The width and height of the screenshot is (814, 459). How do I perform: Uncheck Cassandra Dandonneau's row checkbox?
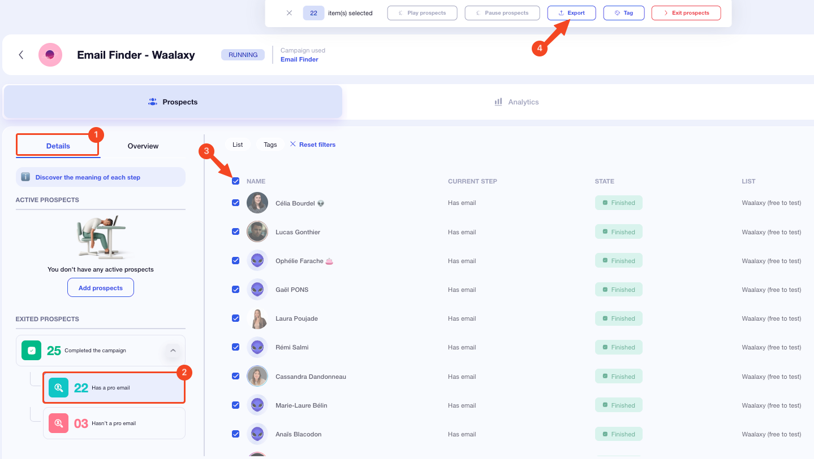pos(236,376)
